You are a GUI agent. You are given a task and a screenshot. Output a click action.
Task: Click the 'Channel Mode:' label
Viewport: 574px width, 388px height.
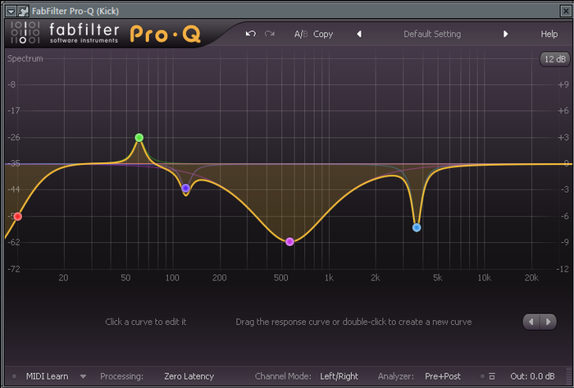[x=283, y=377]
